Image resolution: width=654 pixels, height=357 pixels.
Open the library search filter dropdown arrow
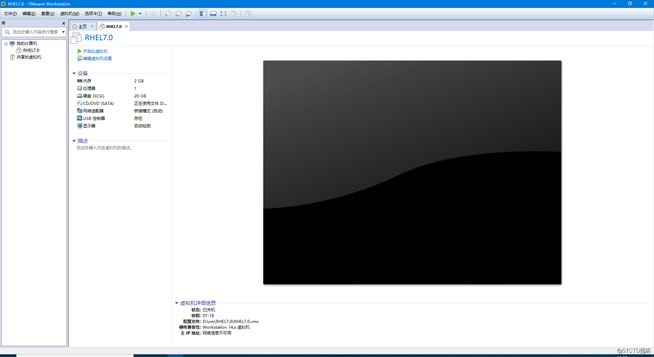63,32
